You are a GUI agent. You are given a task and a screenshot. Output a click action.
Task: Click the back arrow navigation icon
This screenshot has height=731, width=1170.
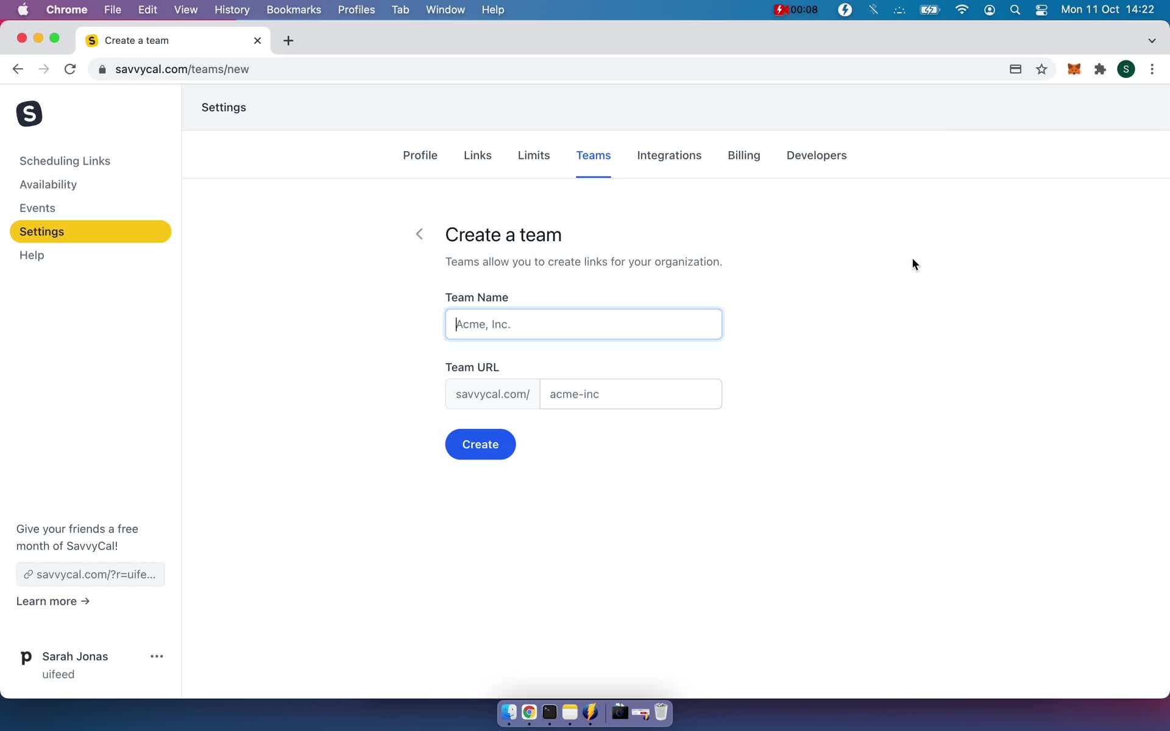pyautogui.click(x=419, y=234)
